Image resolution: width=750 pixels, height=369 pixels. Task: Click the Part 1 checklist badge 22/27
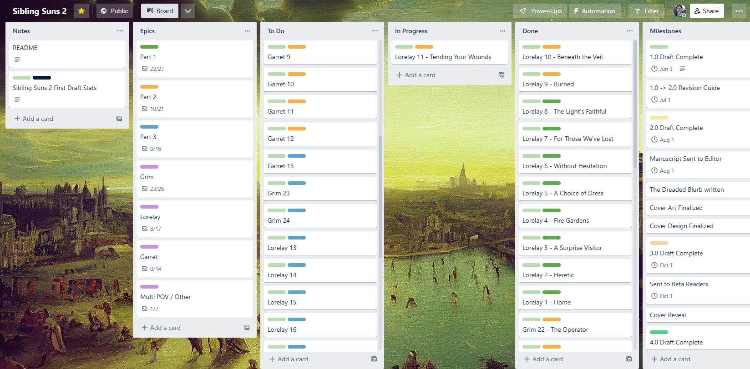coord(153,69)
